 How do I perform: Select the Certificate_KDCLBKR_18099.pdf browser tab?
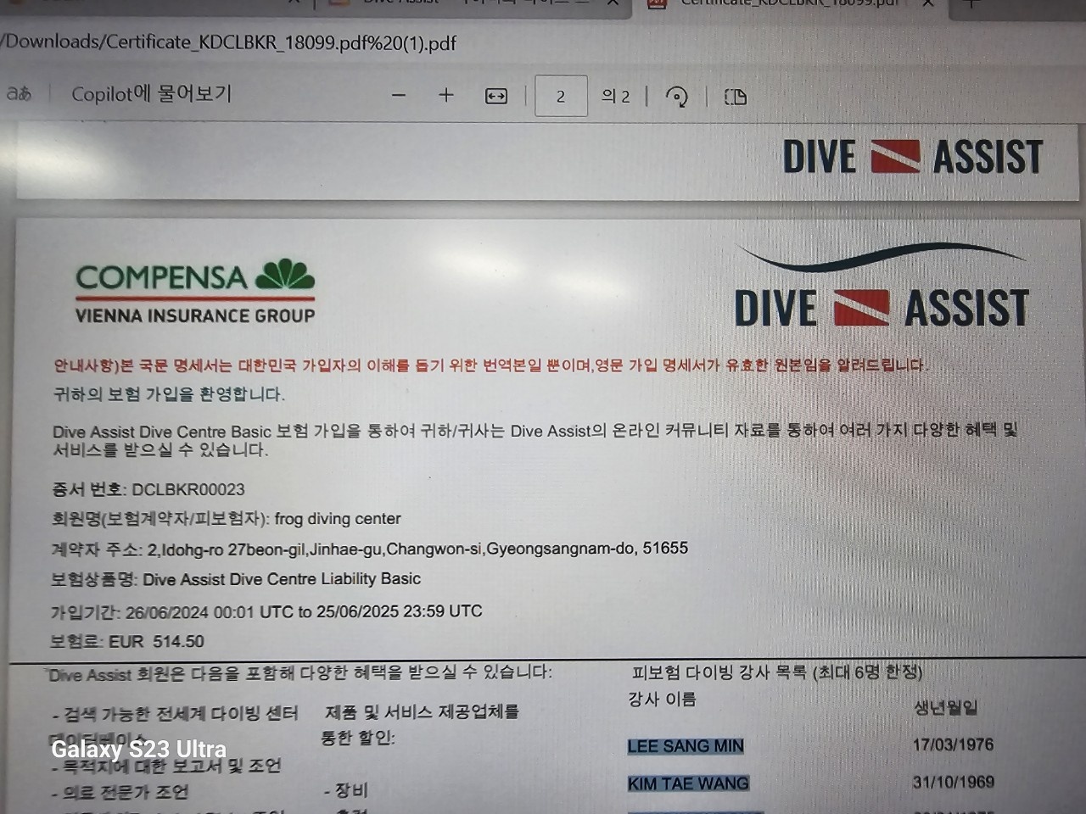789,3
